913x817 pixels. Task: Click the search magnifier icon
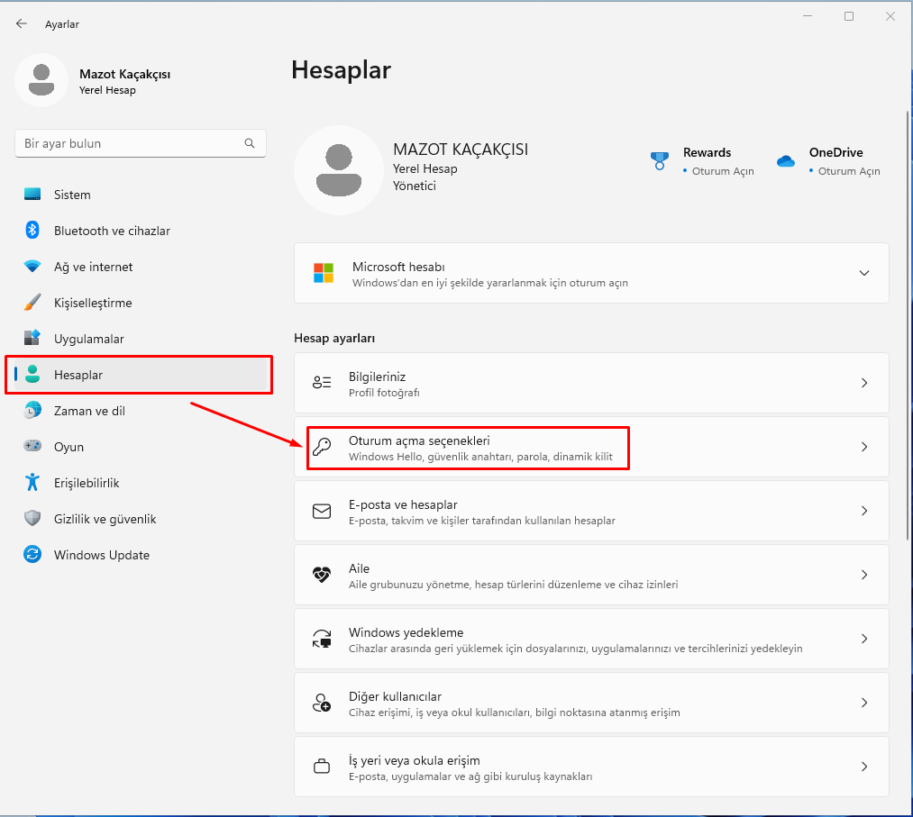coord(250,143)
